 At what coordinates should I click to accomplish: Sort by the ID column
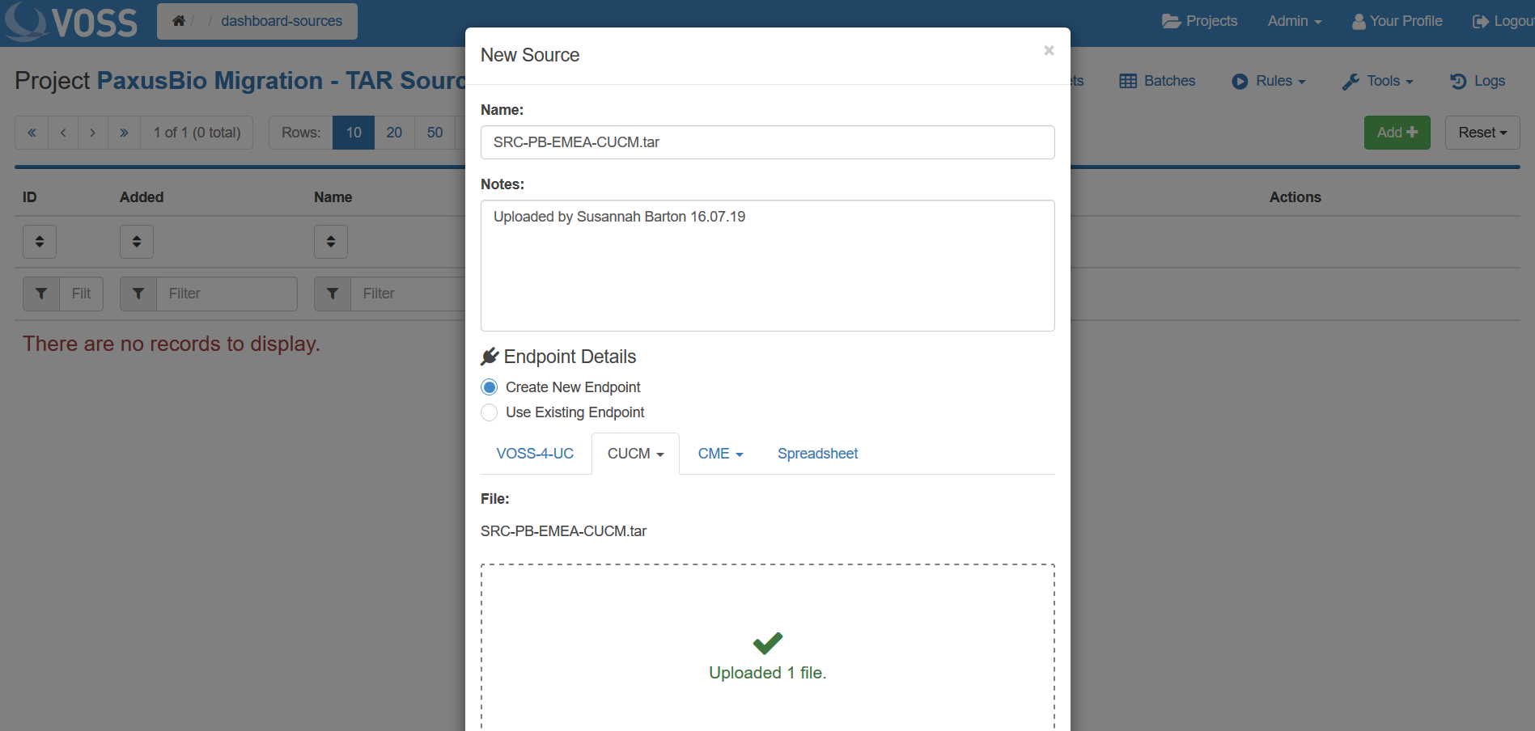click(40, 242)
